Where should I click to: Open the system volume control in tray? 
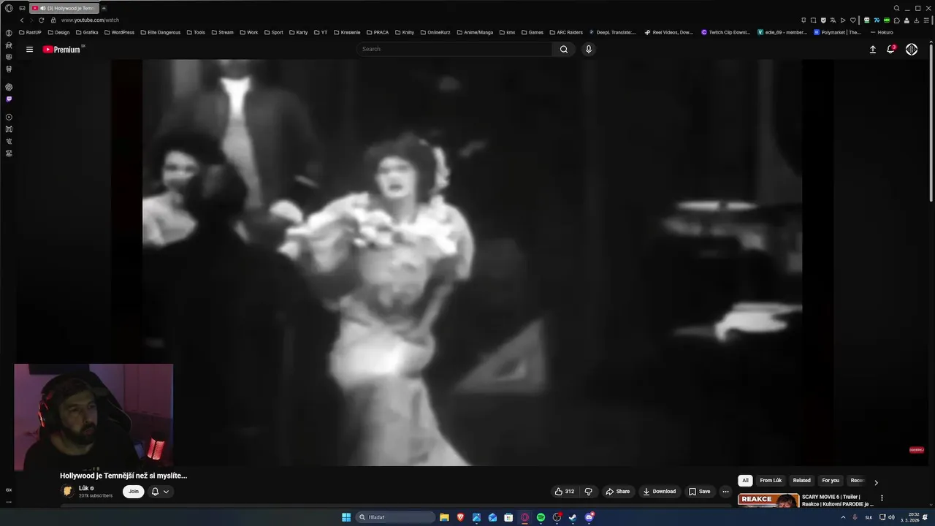coord(891,517)
